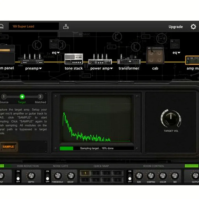
Task: Open the cab label
Action: [155, 68]
